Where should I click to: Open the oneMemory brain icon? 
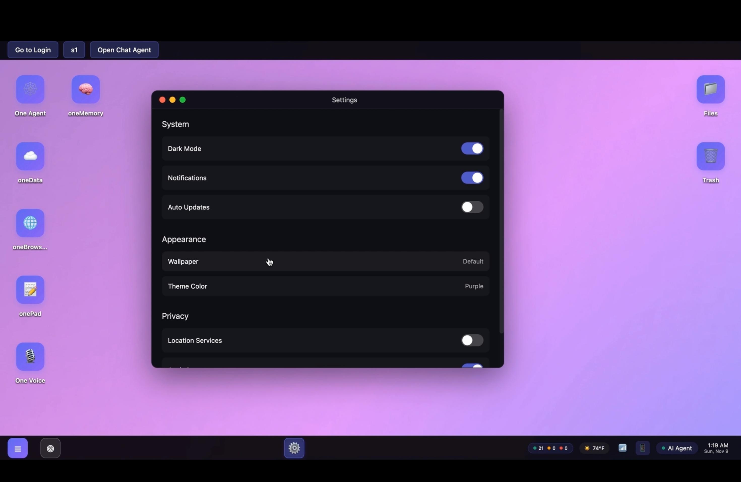86,89
